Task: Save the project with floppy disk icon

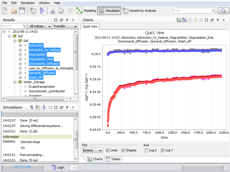Action: 22,11
